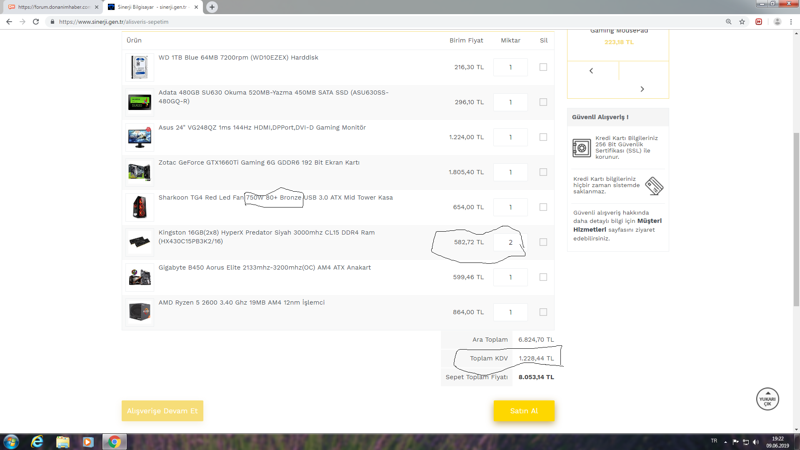Open Gigabyte B450 Aorus motherboard thumbnail
The width and height of the screenshot is (800, 450).
(x=140, y=277)
